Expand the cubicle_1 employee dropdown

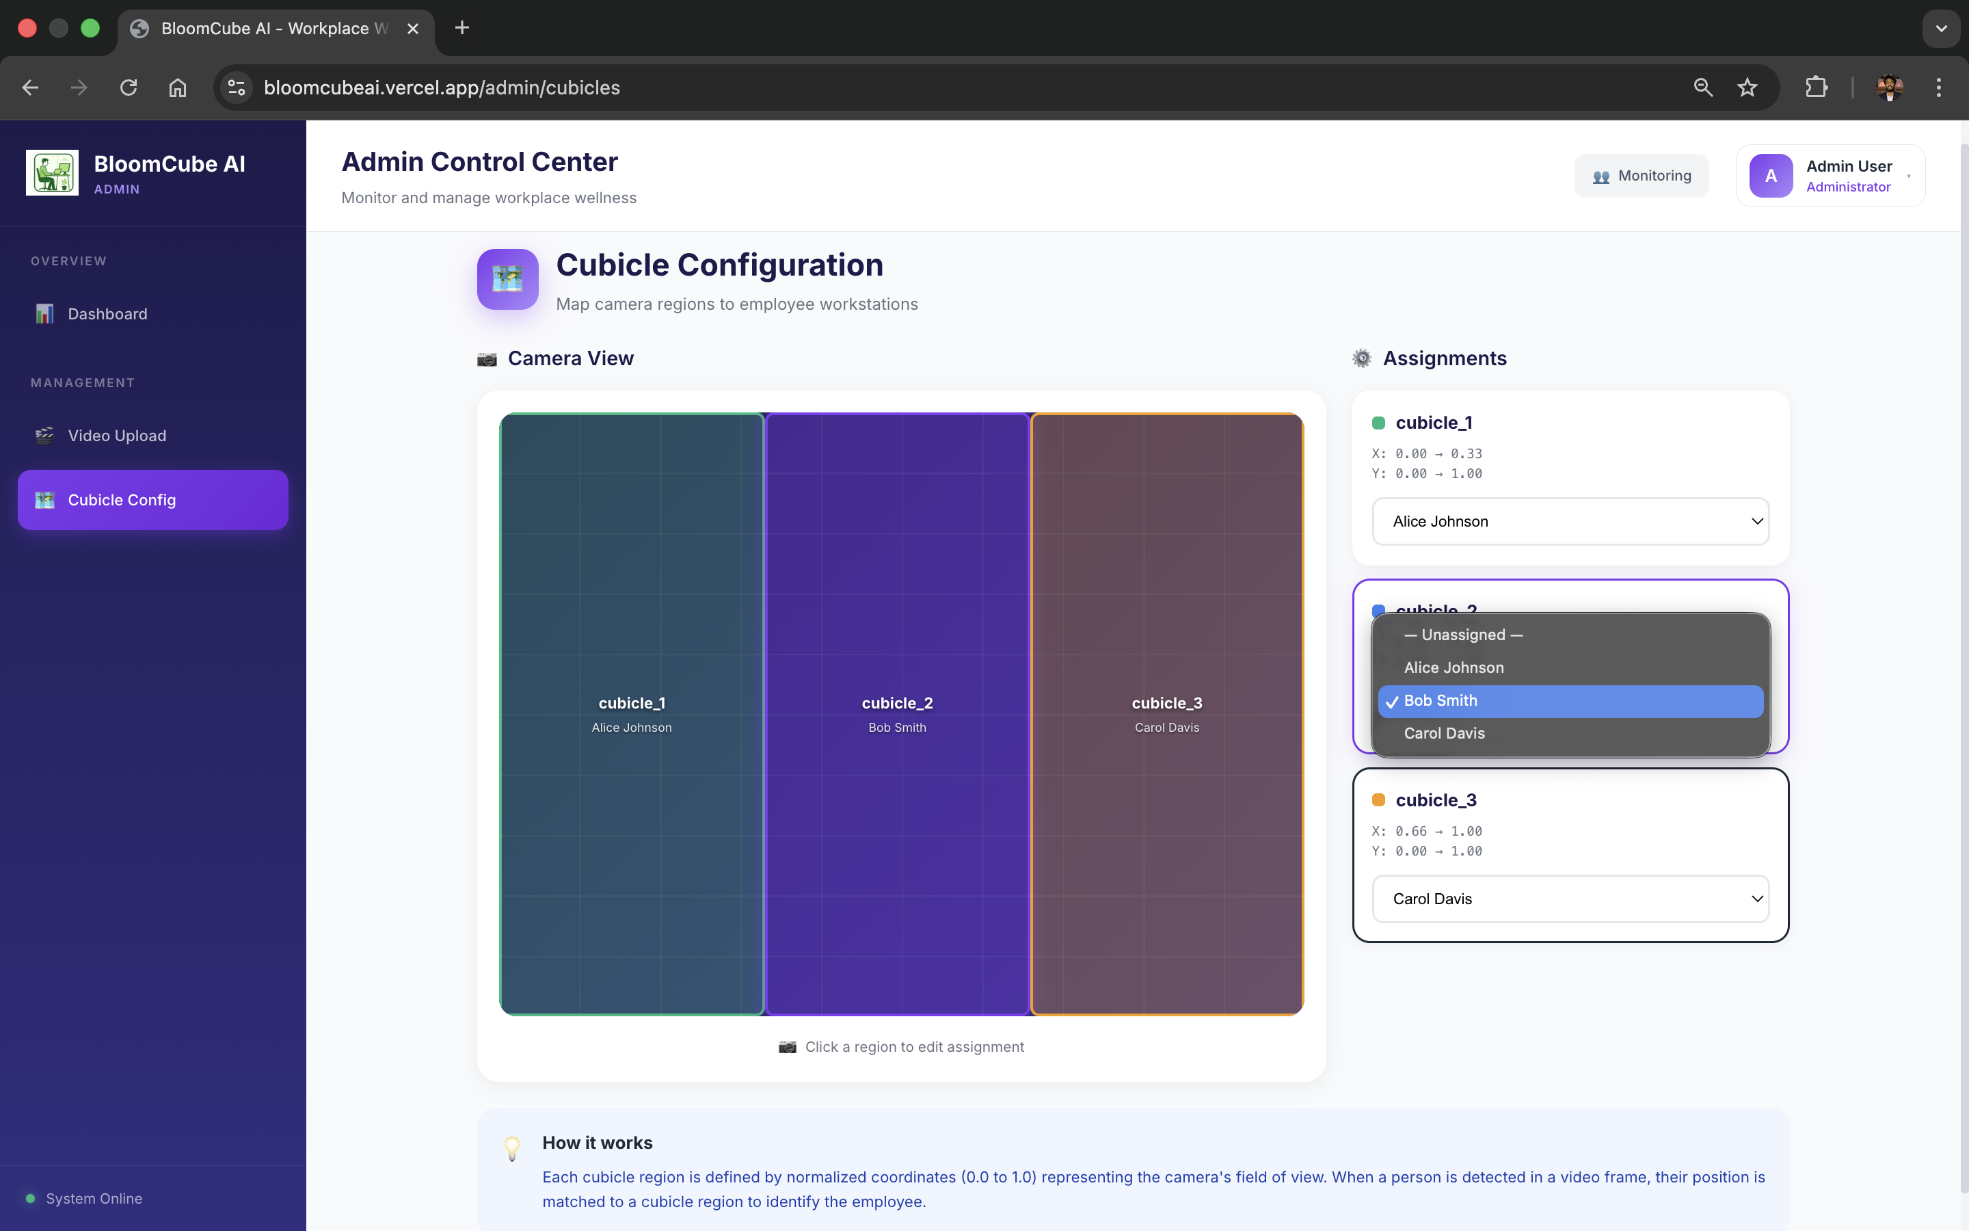[x=1570, y=522]
